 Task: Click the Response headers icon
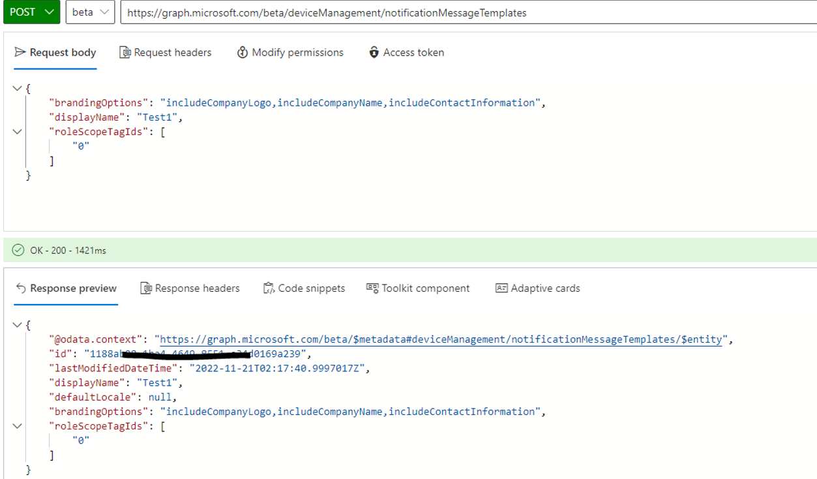(x=145, y=288)
